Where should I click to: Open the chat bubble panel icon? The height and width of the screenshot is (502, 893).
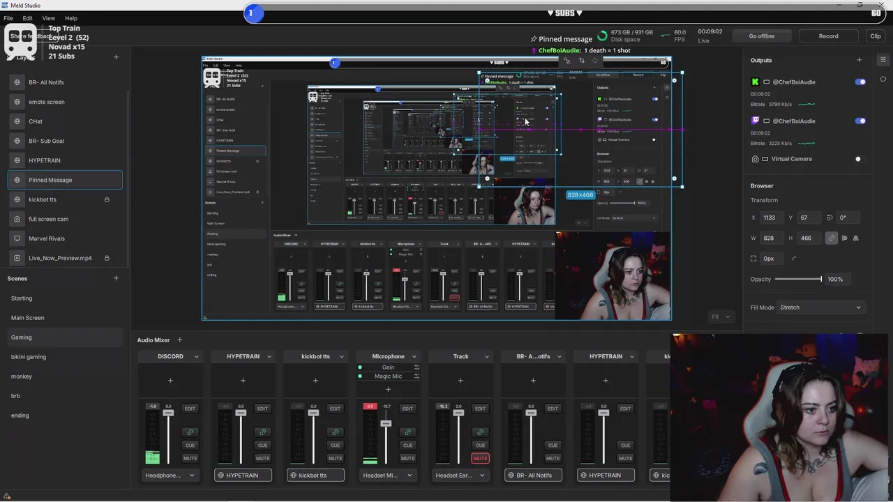click(x=883, y=79)
